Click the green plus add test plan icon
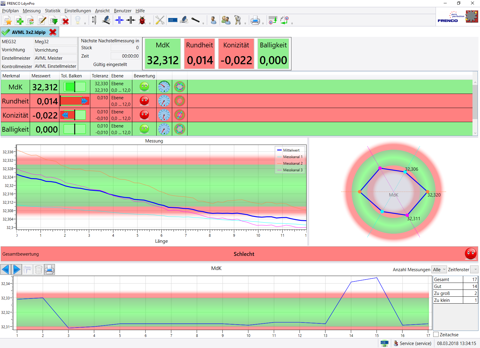 19,20
